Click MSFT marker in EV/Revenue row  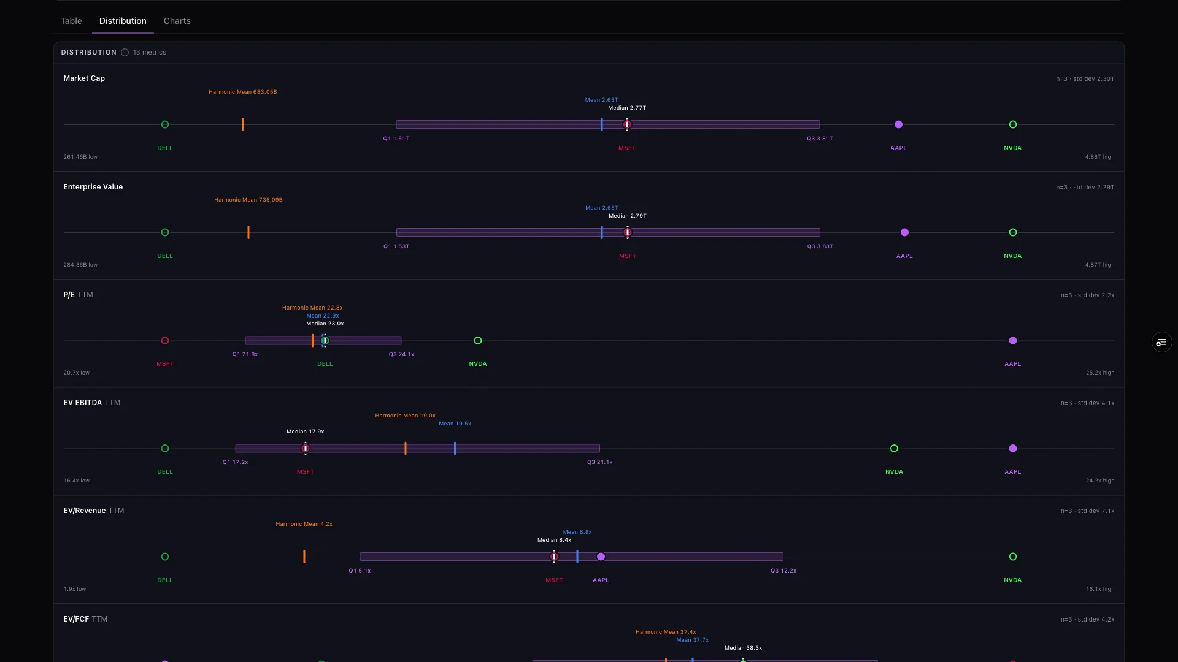[554, 557]
